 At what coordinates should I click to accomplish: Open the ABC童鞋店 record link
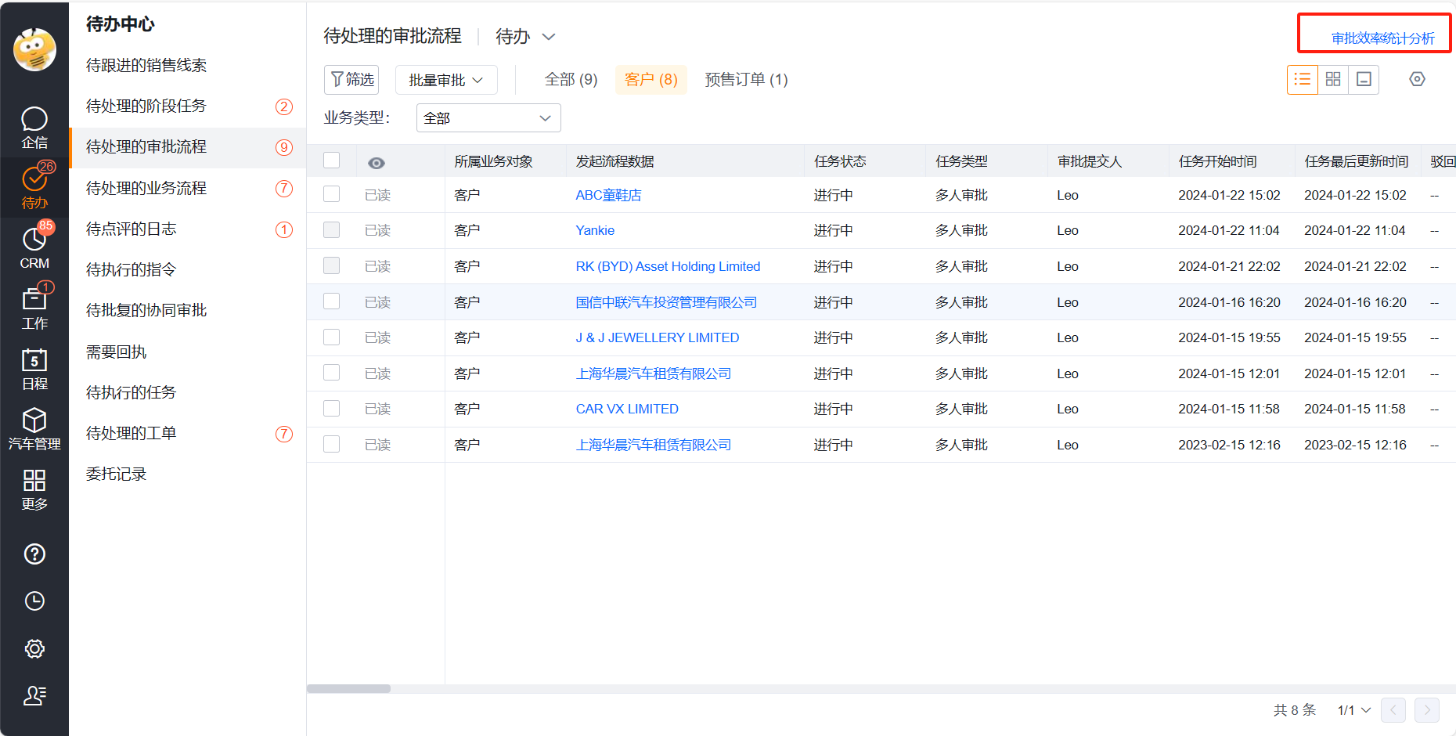[x=608, y=195]
